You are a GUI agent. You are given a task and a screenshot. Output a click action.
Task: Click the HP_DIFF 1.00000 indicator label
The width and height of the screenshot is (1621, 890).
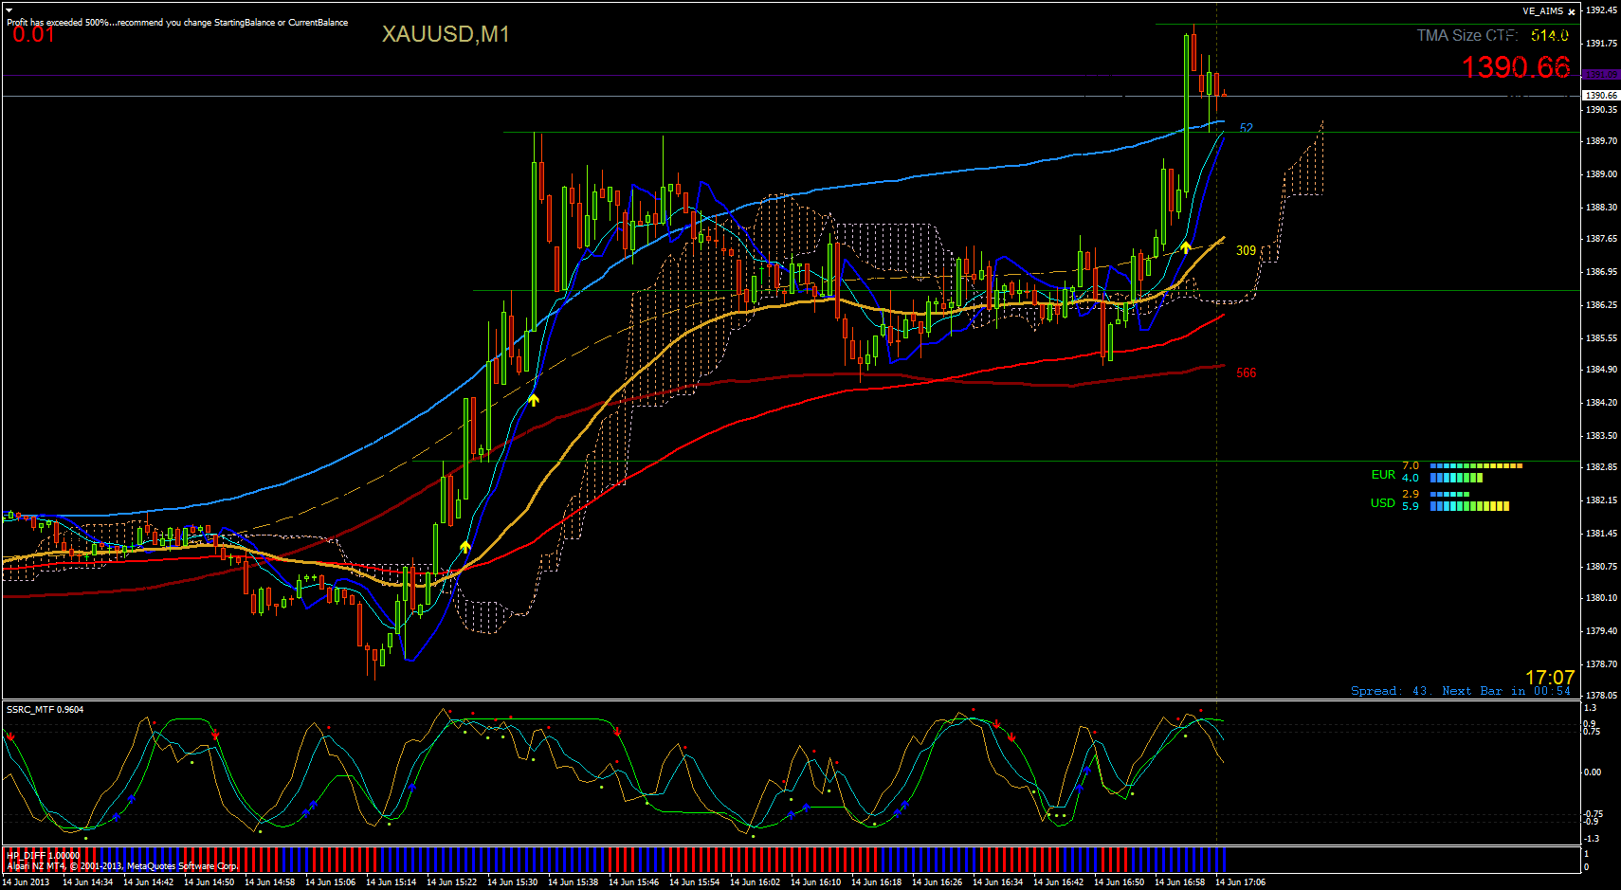[x=44, y=855]
